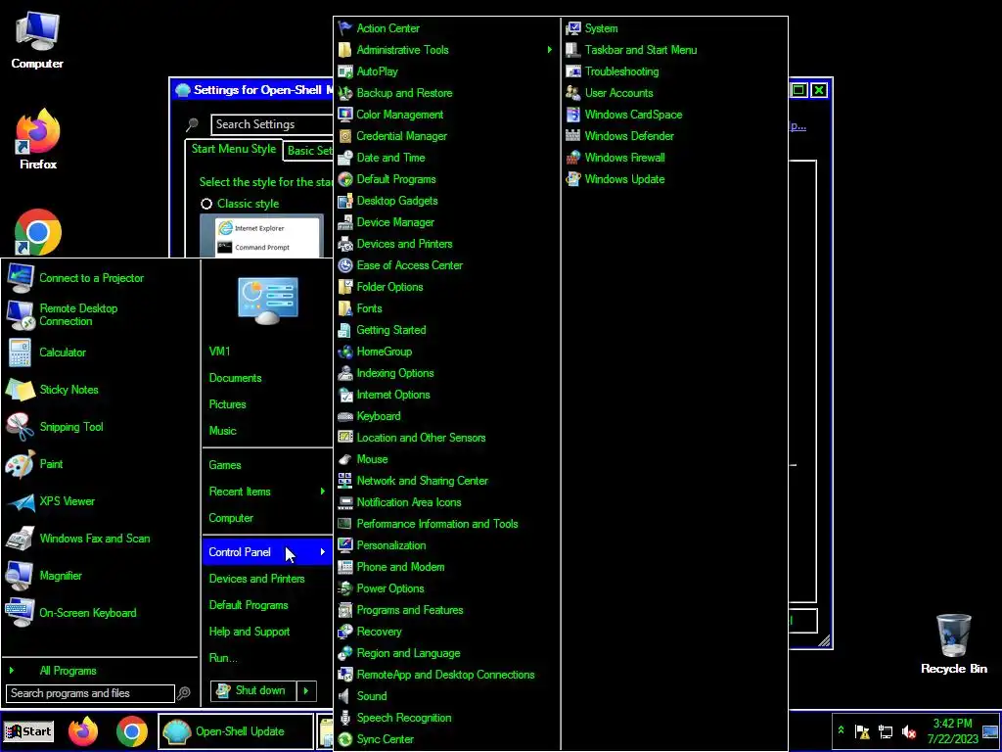This screenshot has width=1002, height=752.
Task: Click the Windows Firewall icon
Action: click(573, 158)
